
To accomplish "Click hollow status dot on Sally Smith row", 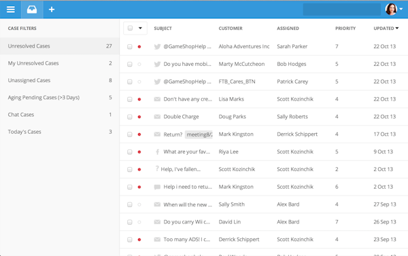I will pyautogui.click(x=139, y=204).
